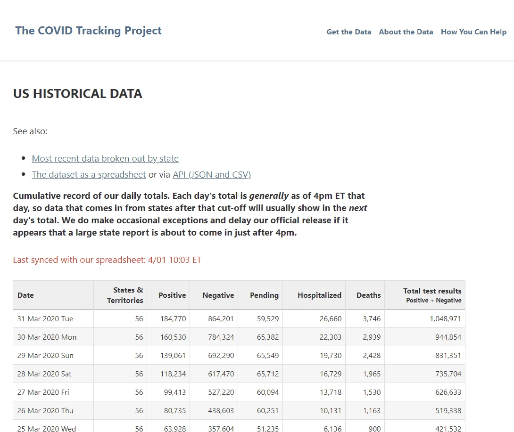Click the US HISTORICAL DATA heading

click(77, 93)
